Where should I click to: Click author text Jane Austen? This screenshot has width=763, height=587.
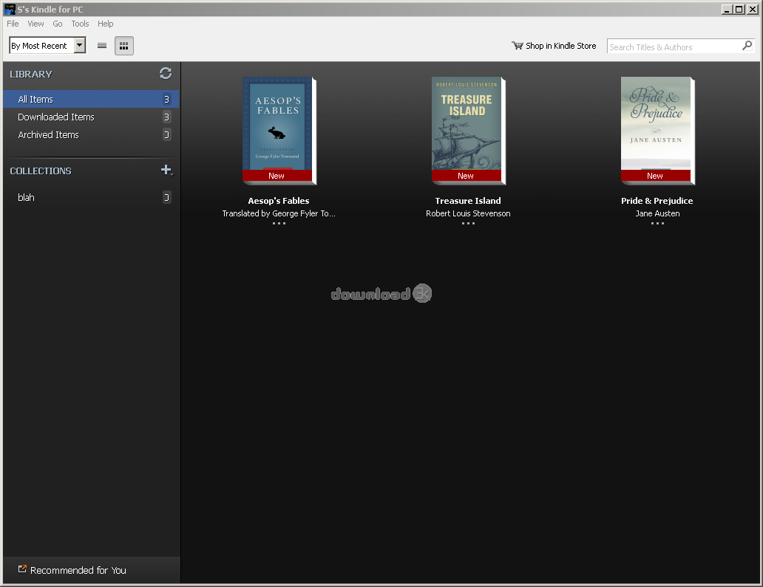[657, 213]
